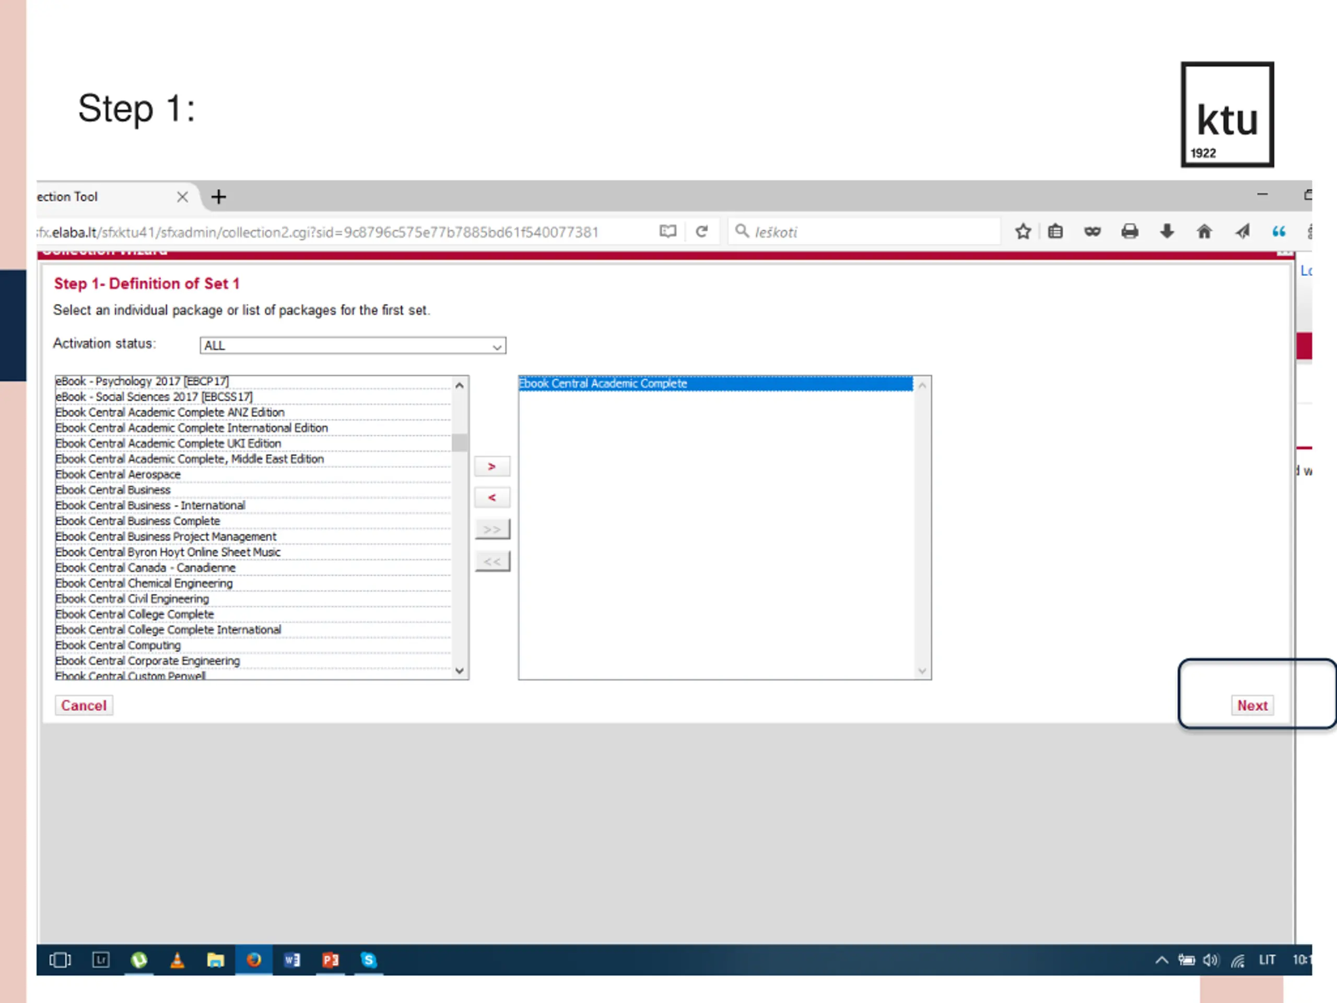Click the browser address bar URL
Screen dimensions: 1337x1003
click(x=318, y=233)
